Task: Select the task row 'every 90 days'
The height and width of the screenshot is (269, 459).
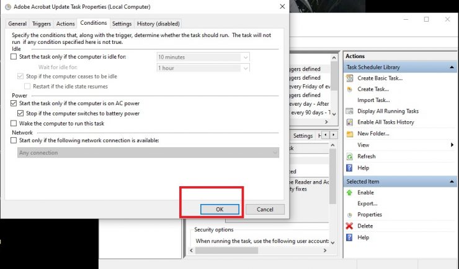Action: 310,113
